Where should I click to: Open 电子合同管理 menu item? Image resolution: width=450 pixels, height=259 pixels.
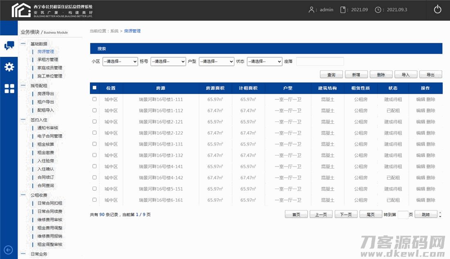pos(50,136)
